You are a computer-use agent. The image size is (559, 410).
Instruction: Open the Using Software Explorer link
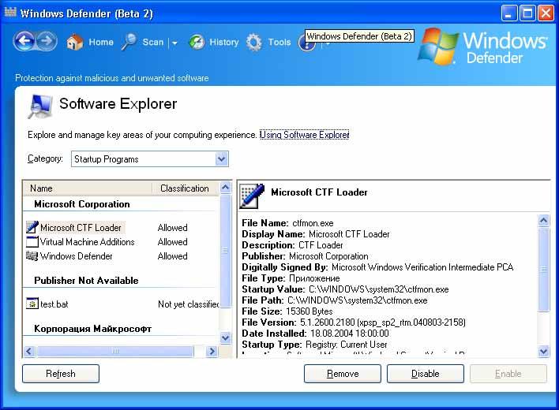305,135
